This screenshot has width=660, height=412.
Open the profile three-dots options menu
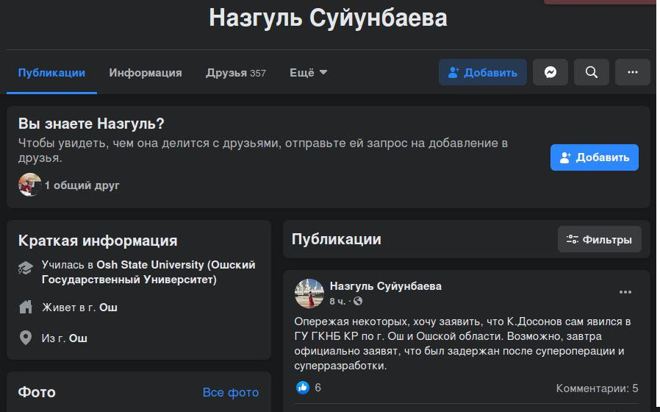coord(632,73)
